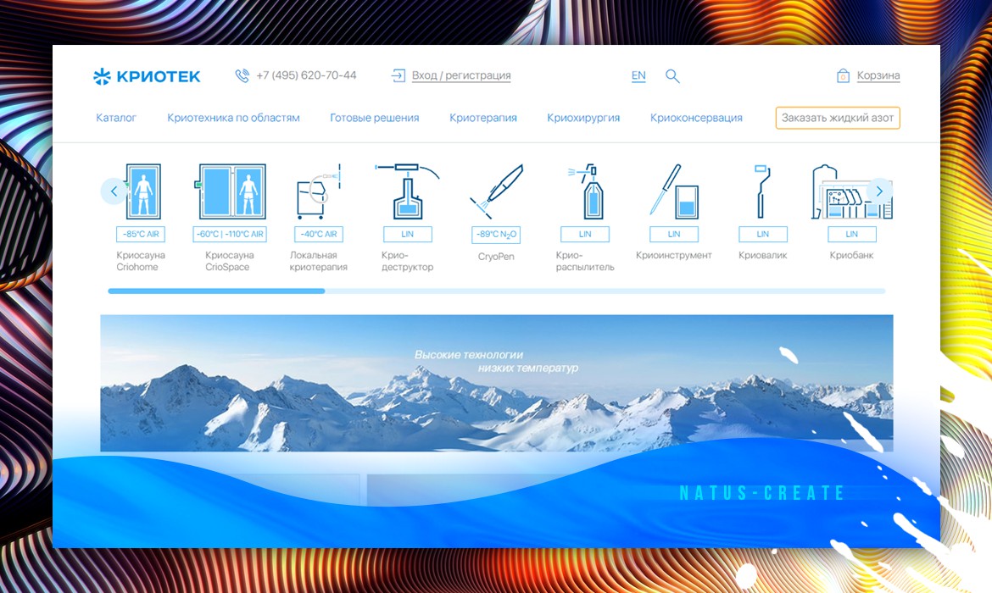Open the Корзина cart link
The width and height of the screenshot is (992, 593).
pyautogui.click(x=878, y=75)
